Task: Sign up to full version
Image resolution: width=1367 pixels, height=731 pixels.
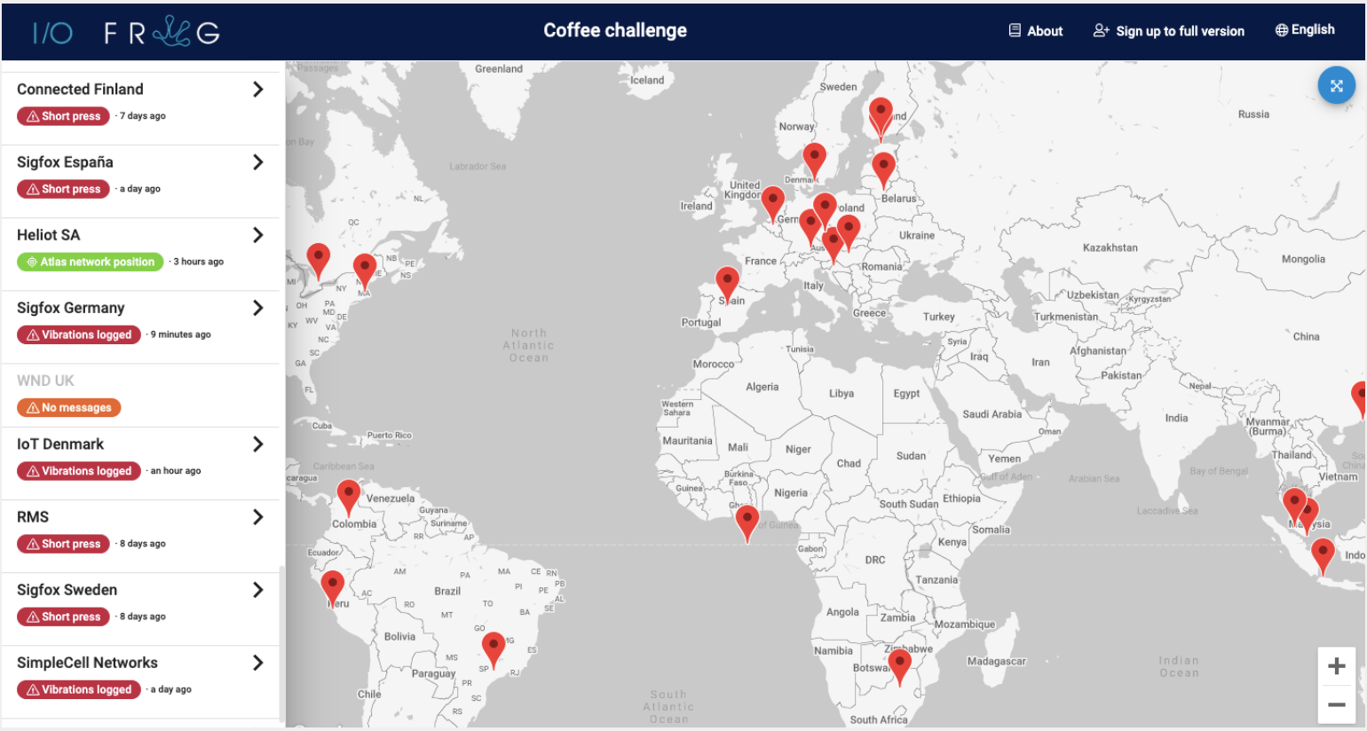Action: point(1169,31)
